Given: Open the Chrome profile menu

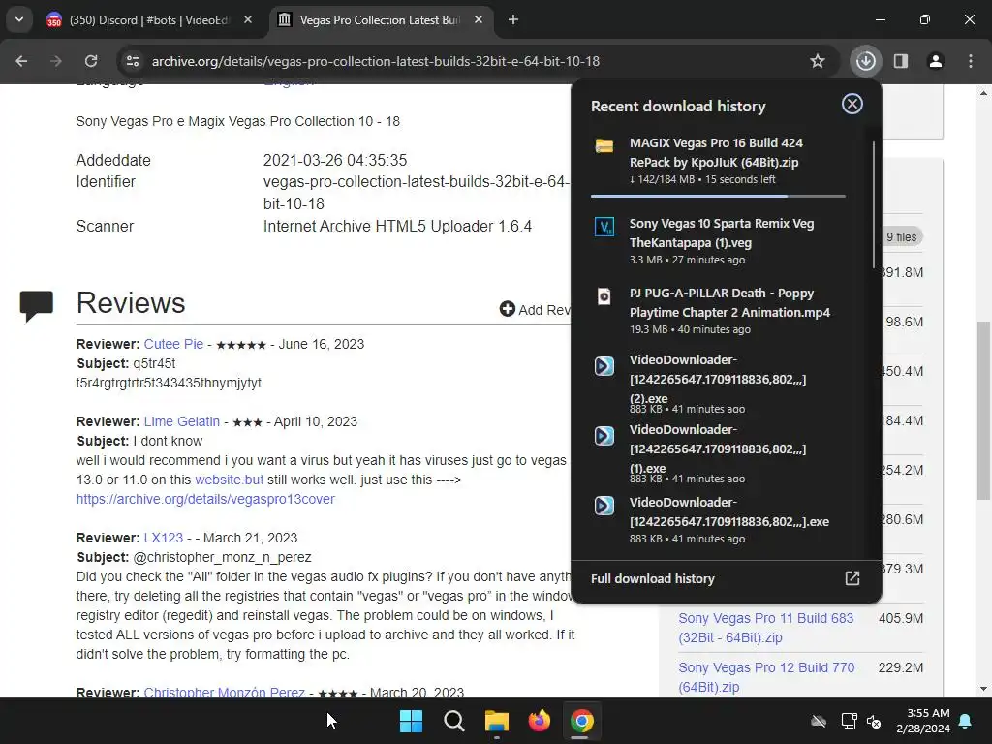Looking at the screenshot, I should [x=936, y=61].
